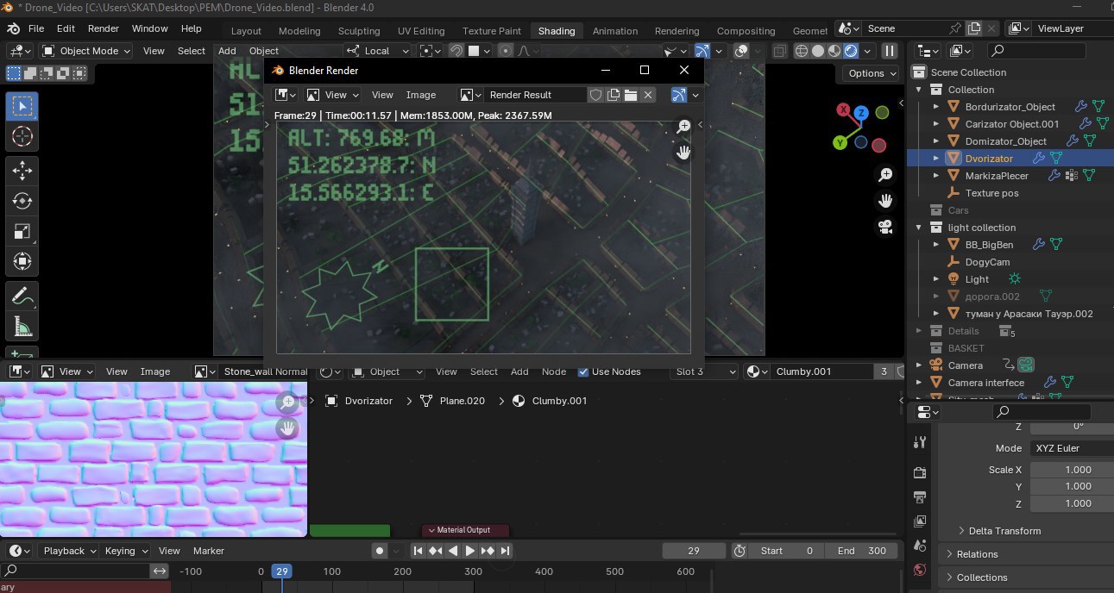Screen dimensions: 1114x593
Task: Open Slot 3 material slot dropdown
Action: (x=706, y=371)
